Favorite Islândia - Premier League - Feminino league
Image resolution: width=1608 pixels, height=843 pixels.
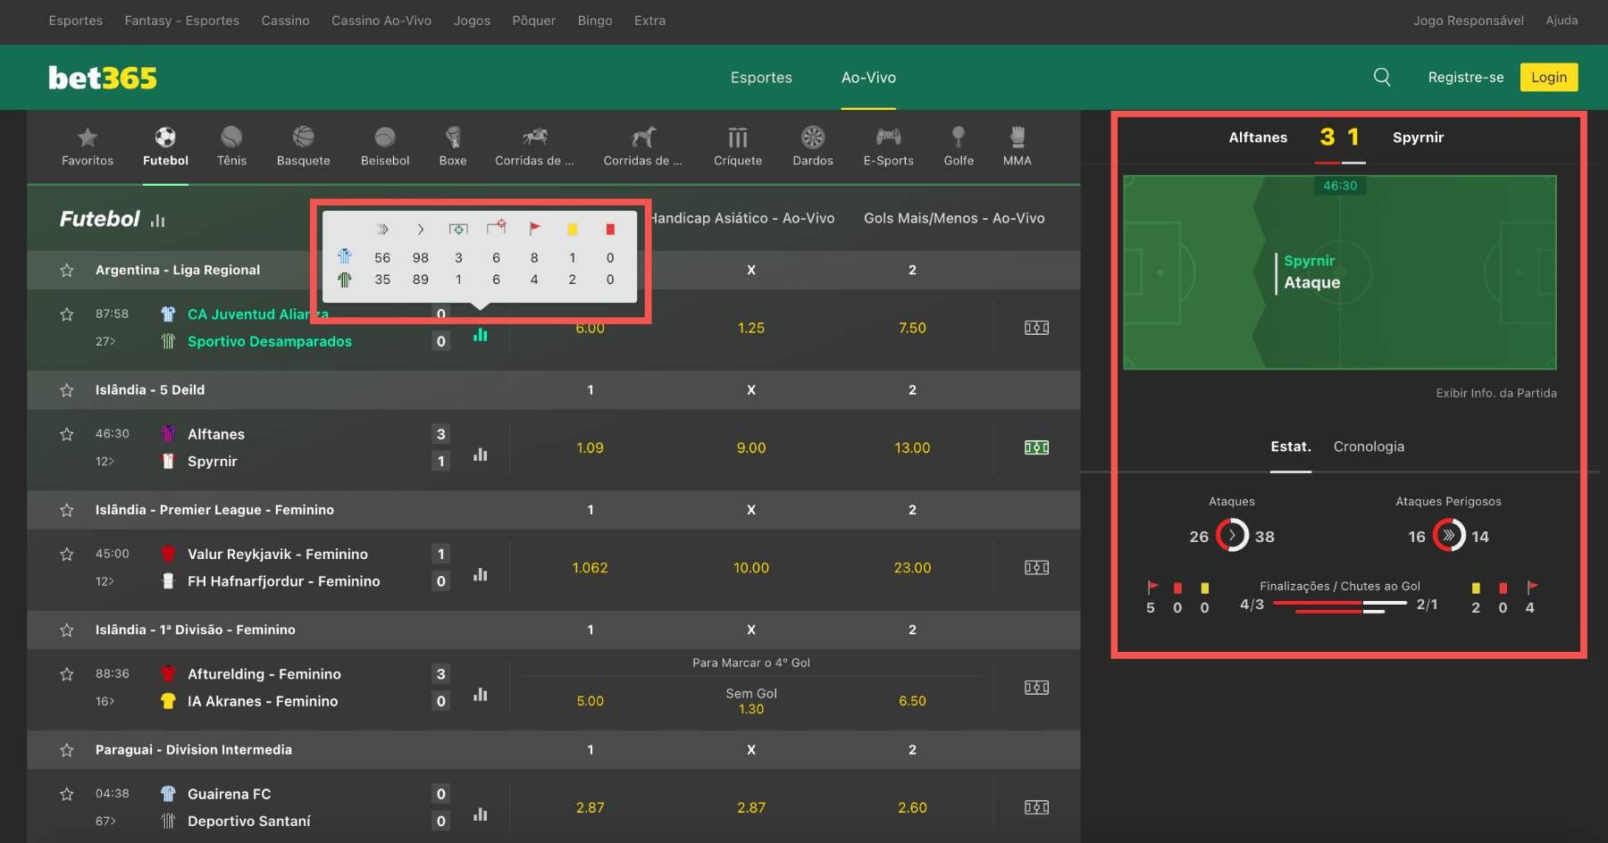[x=67, y=510]
